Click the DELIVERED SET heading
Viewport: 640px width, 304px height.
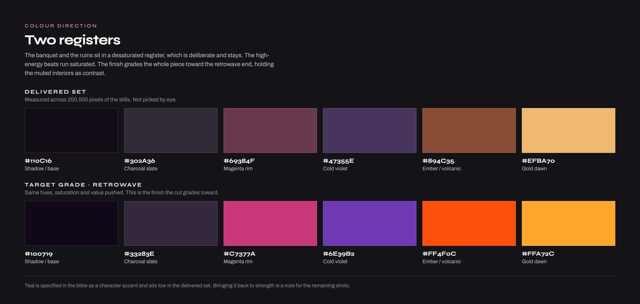click(55, 92)
